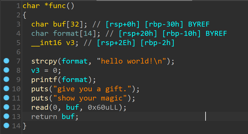This screenshot has height=134, width=248.
Task: Click variable buf in declaration line 3
Action: [59, 24]
